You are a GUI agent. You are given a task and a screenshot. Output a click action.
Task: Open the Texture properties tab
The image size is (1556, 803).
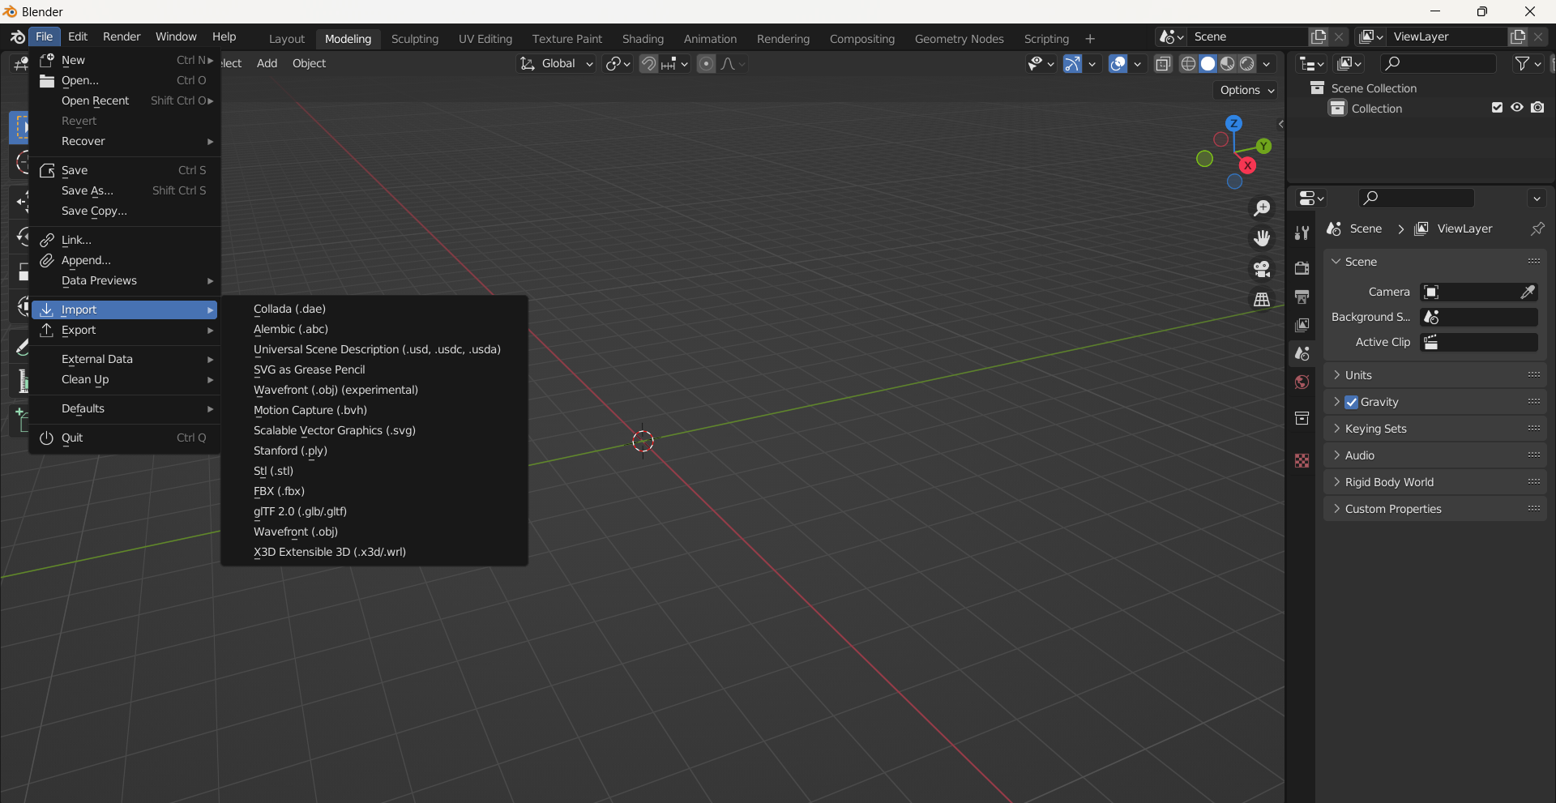pyautogui.click(x=1302, y=460)
